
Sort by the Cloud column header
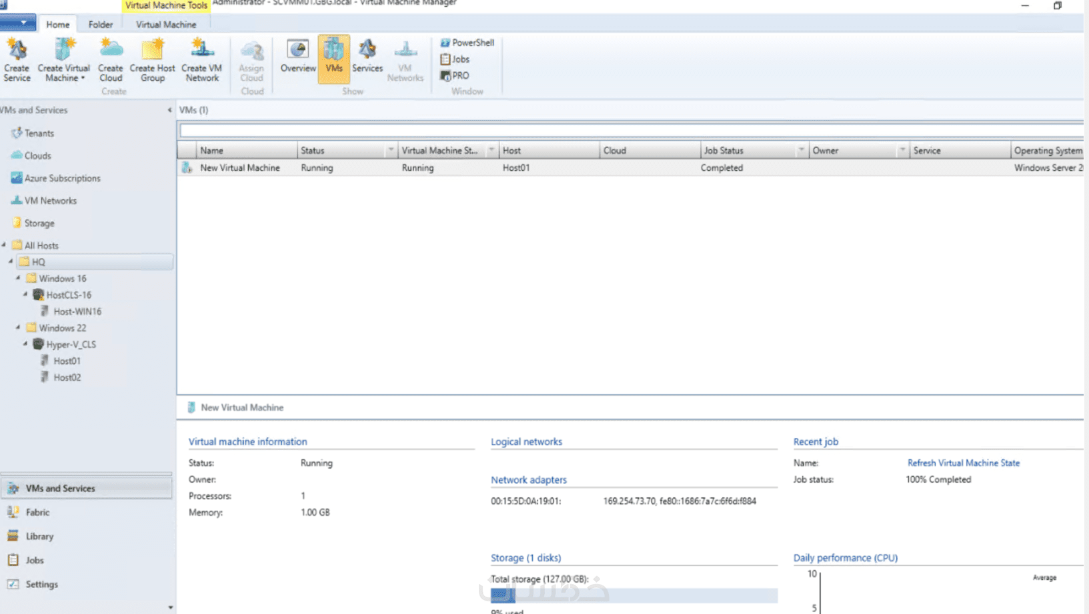tap(650, 151)
